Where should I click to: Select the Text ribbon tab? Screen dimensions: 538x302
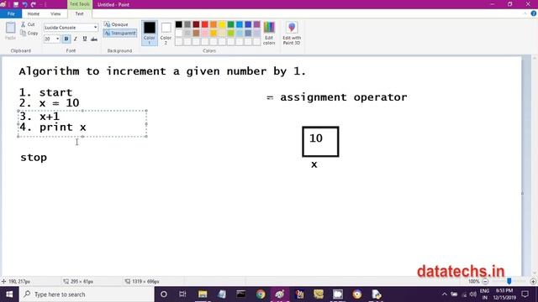pos(79,13)
